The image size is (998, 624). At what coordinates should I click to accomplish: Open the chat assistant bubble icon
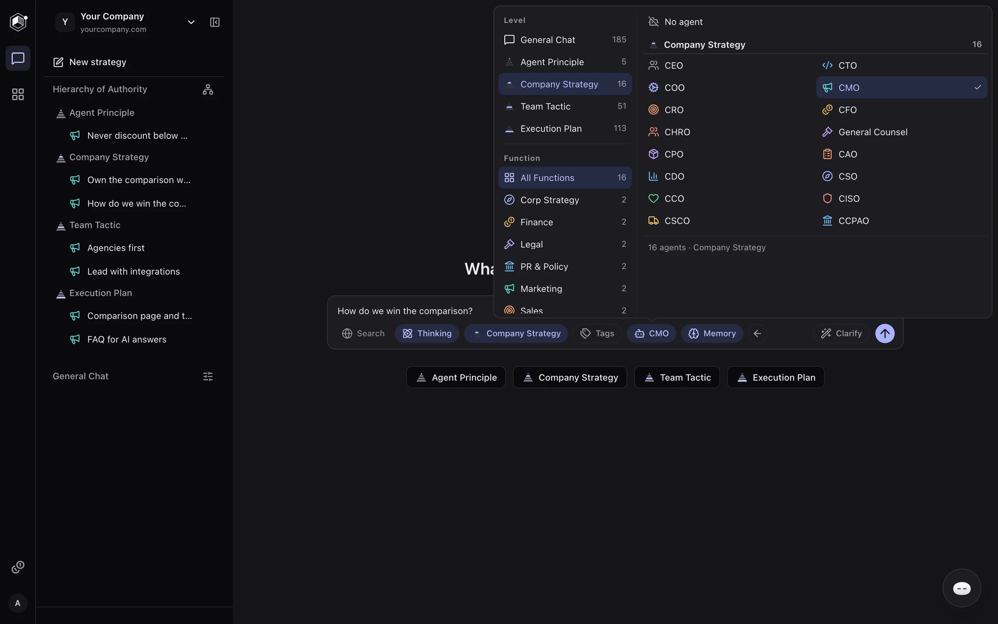click(x=962, y=588)
